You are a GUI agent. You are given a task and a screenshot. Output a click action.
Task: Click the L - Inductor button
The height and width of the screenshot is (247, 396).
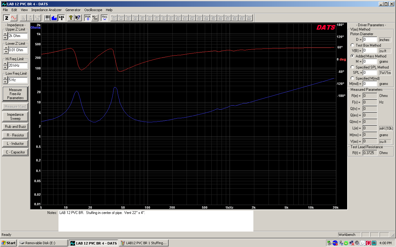click(x=15, y=144)
